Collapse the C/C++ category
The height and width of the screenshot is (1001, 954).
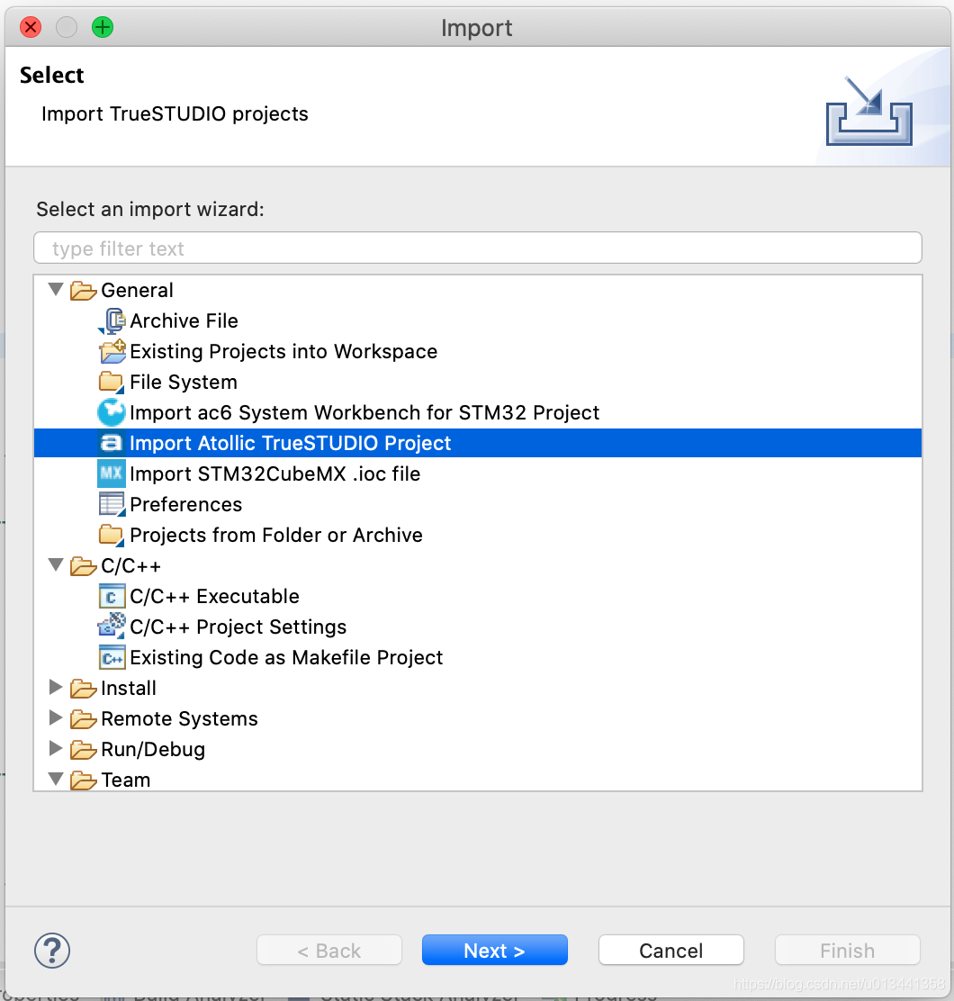[x=56, y=565]
